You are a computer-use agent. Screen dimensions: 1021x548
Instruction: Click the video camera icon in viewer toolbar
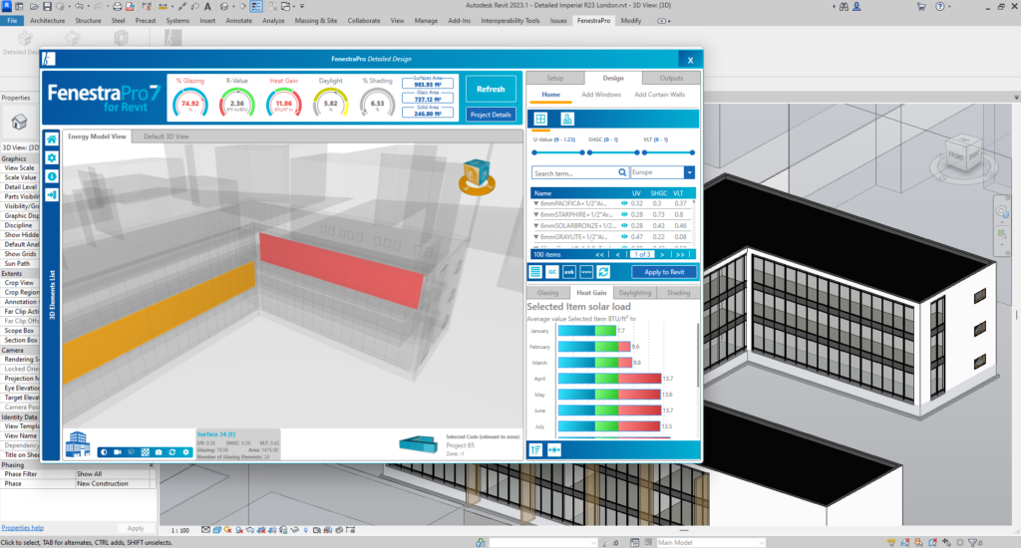click(x=118, y=451)
